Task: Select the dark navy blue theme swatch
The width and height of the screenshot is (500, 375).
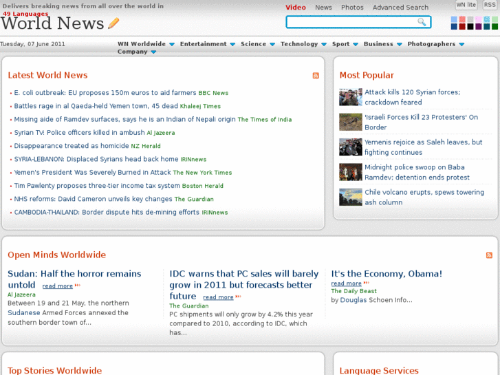Action: coord(454,26)
